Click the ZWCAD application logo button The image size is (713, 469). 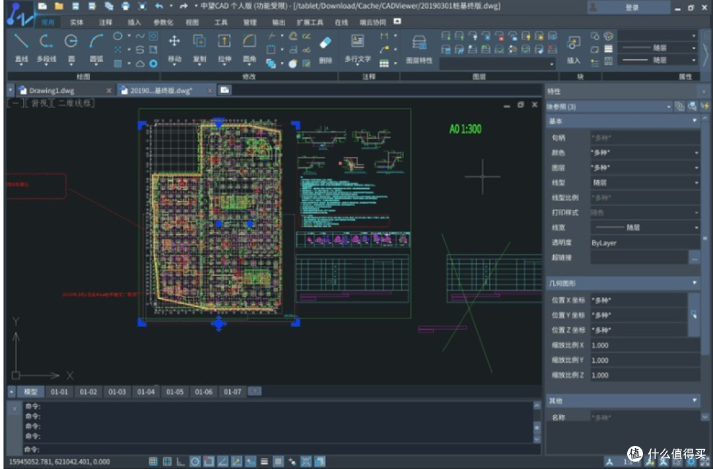(x=19, y=15)
